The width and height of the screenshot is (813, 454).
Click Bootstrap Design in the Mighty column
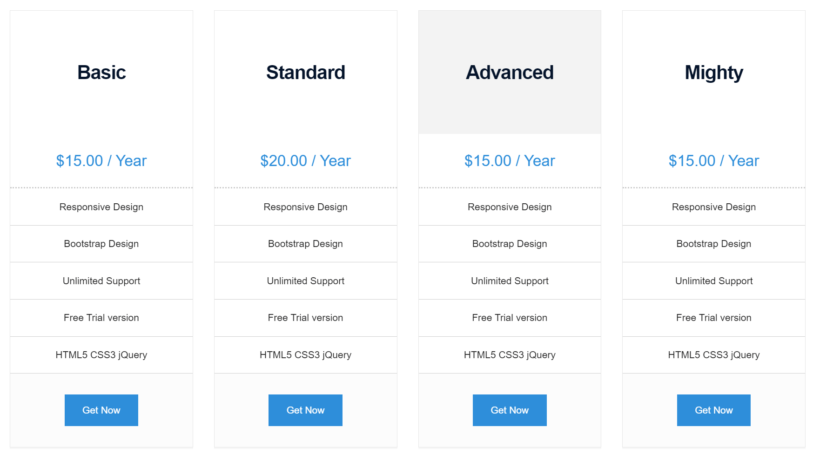[x=714, y=244]
